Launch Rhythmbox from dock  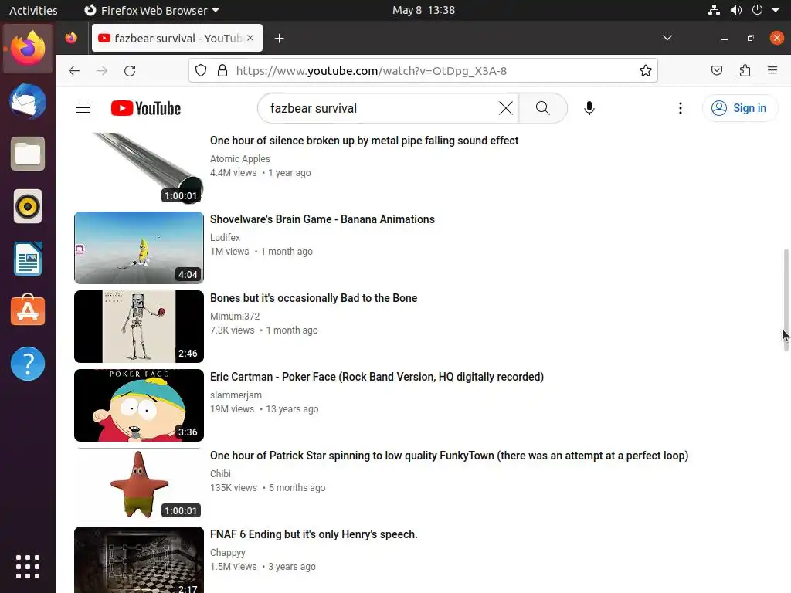(28, 206)
